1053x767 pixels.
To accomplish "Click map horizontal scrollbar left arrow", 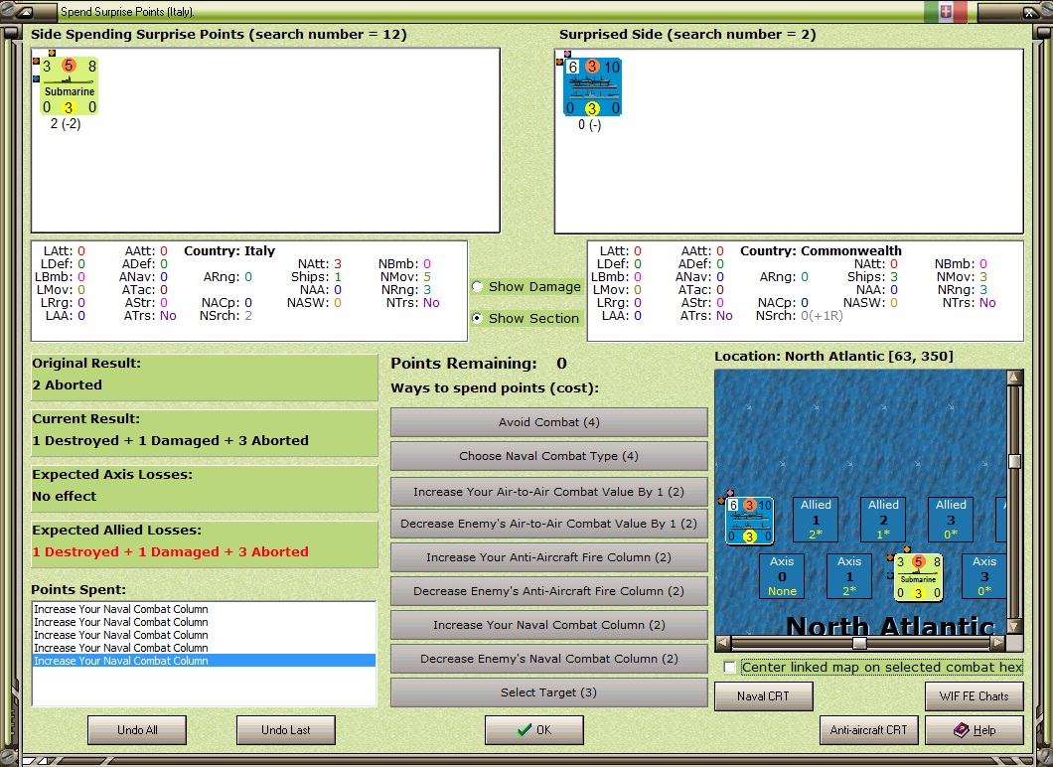I will click(x=722, y=643).
